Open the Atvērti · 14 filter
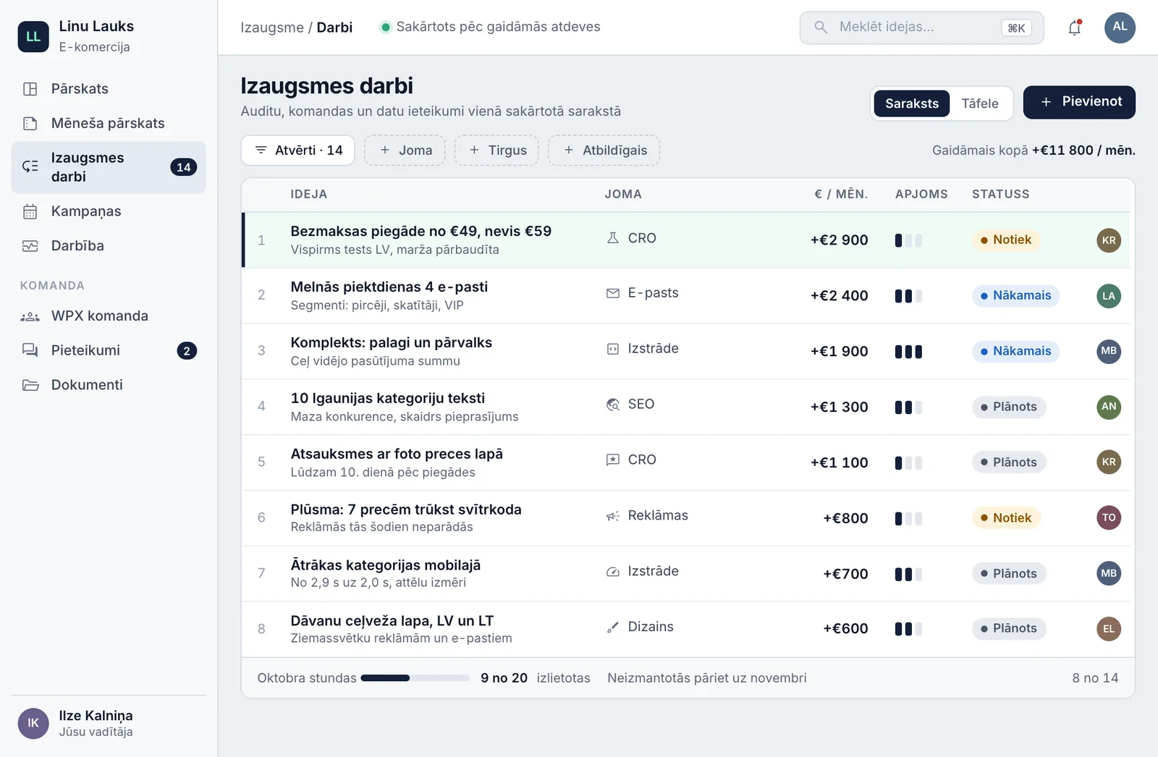 (297, 151)
